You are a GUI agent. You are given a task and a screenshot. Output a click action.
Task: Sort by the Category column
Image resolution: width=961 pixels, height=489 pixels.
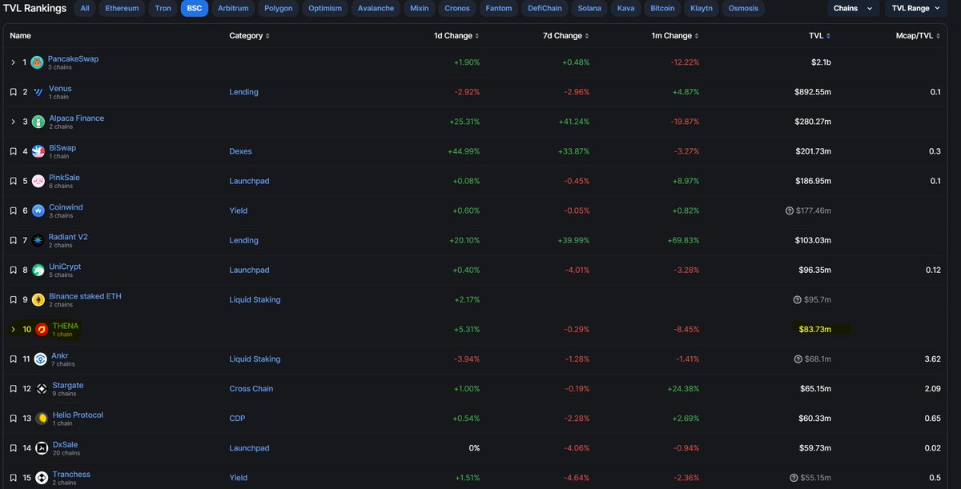(250, 36)
